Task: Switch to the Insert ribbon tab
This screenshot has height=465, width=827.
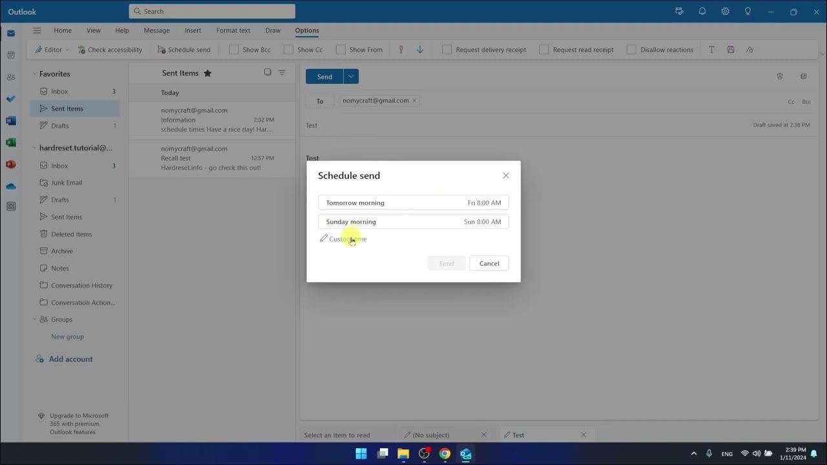Action: 193,30
